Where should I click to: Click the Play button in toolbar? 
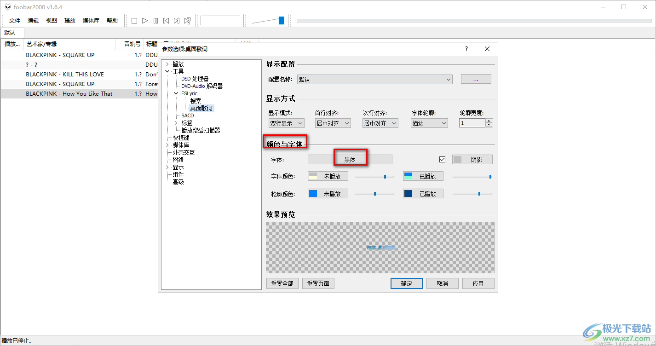145,21
